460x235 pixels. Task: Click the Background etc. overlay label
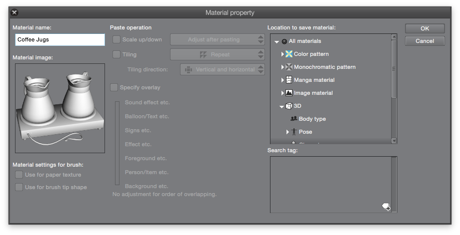tap(146, 186)
